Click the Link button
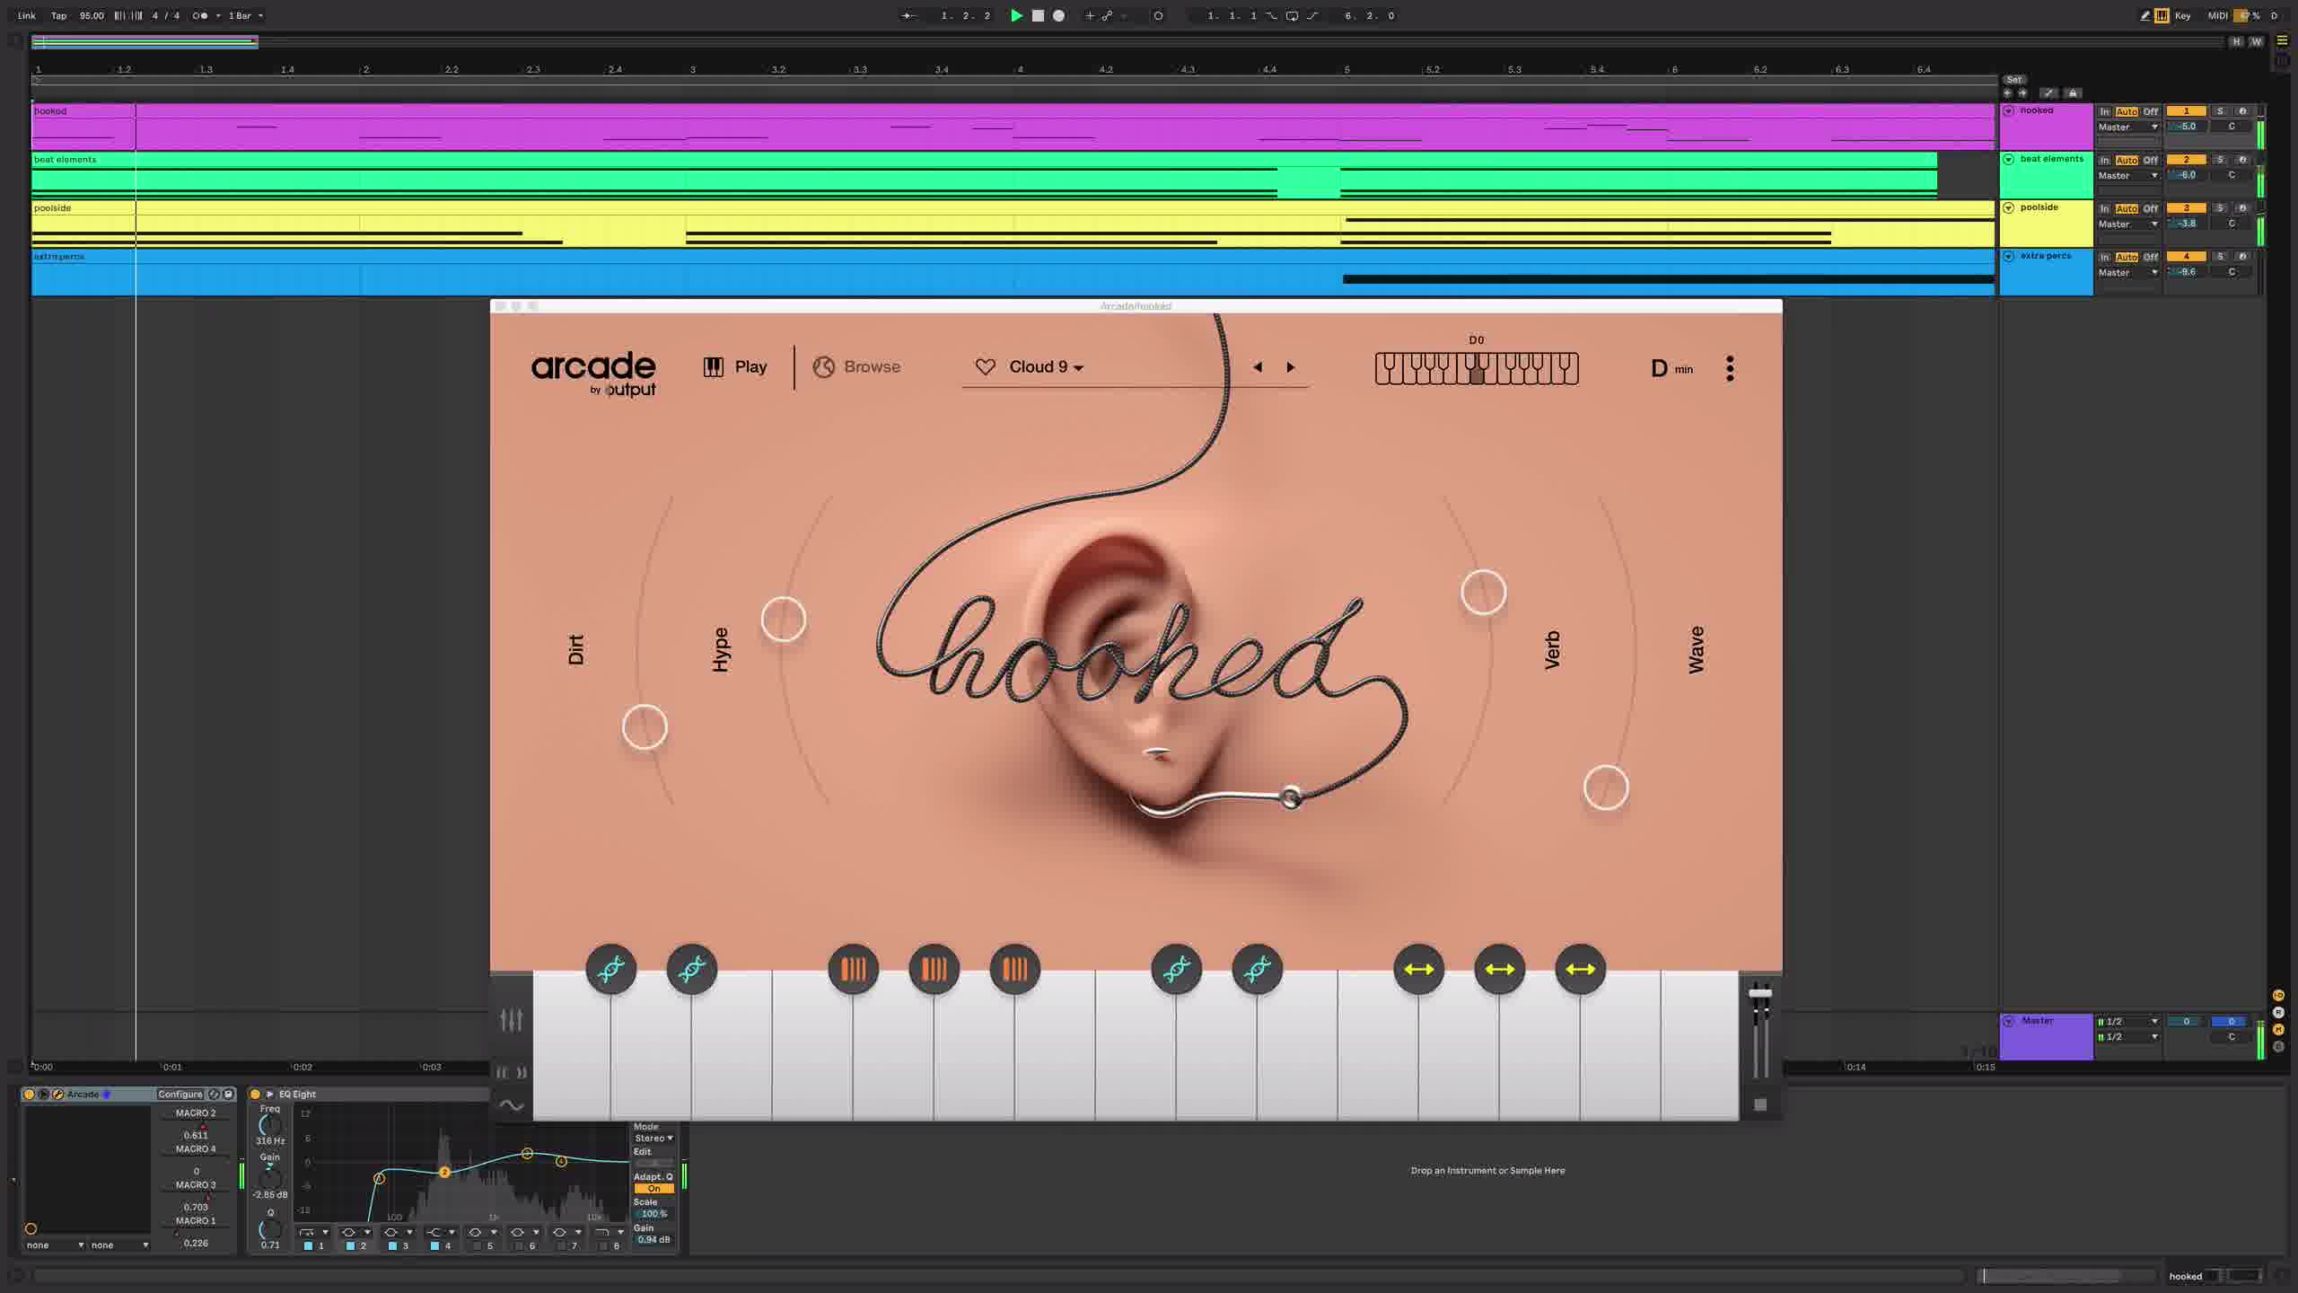This screenshot has width=2298, height=1293. click(x=27, y=15)
